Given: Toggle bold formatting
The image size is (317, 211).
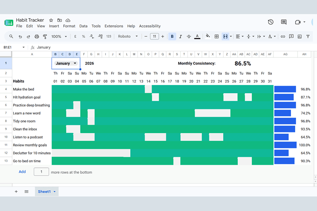Looking at the screenshot, I should (172, 36).
